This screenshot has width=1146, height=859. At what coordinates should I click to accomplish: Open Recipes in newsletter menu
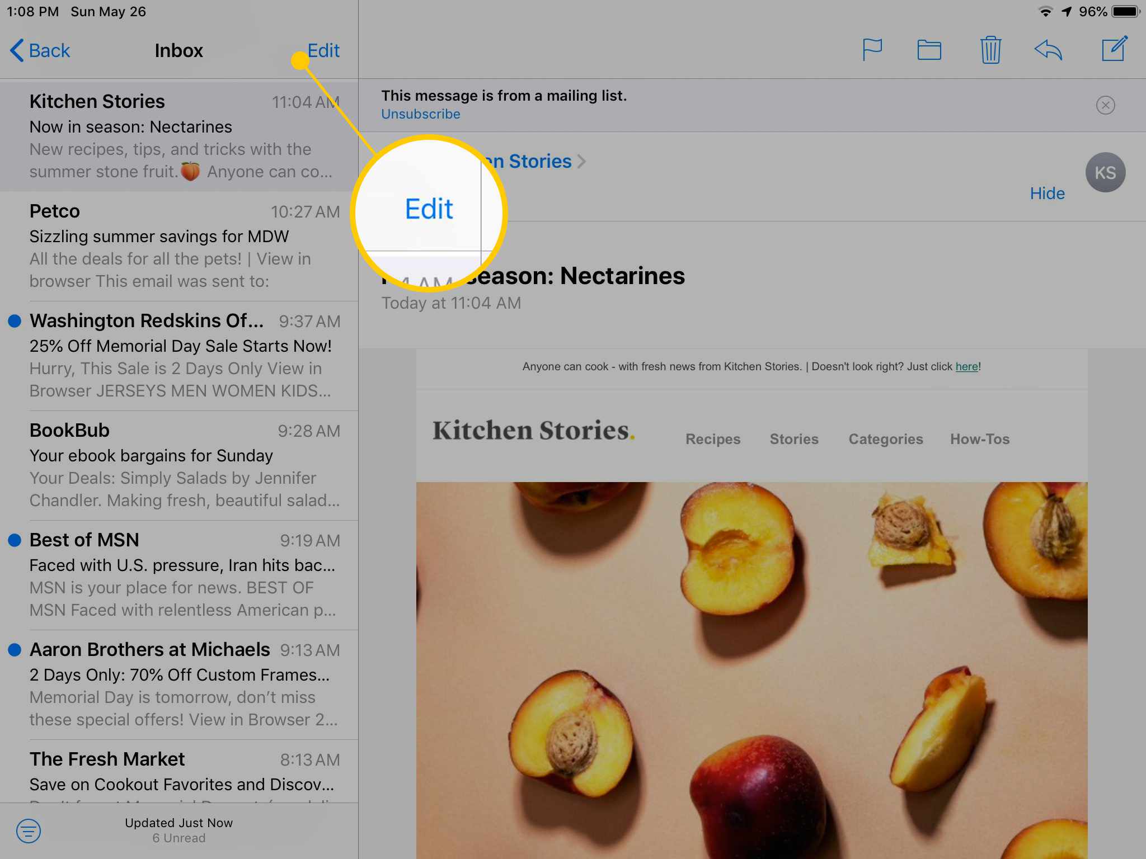(713, 439)
